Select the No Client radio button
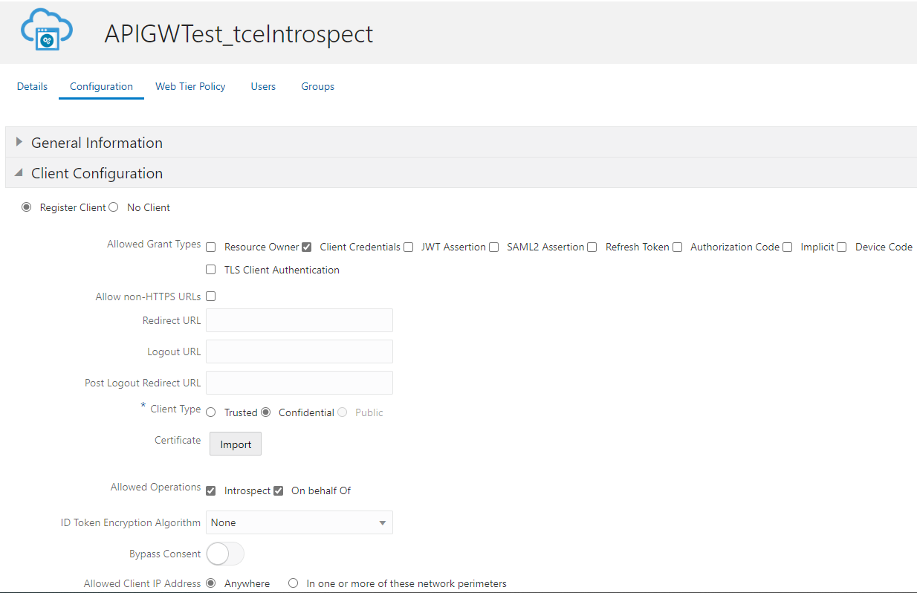 (x=114, y=207)
